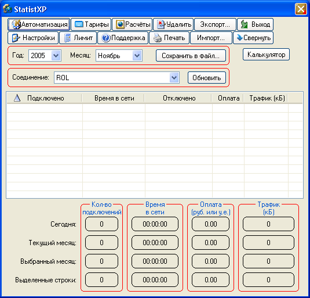Click the Сохранить в файл... button
The width and height of the screenshot is (310, 298).
[x=191, y=56]
